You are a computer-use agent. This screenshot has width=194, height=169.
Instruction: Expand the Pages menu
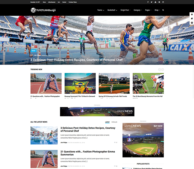[148, 10]
